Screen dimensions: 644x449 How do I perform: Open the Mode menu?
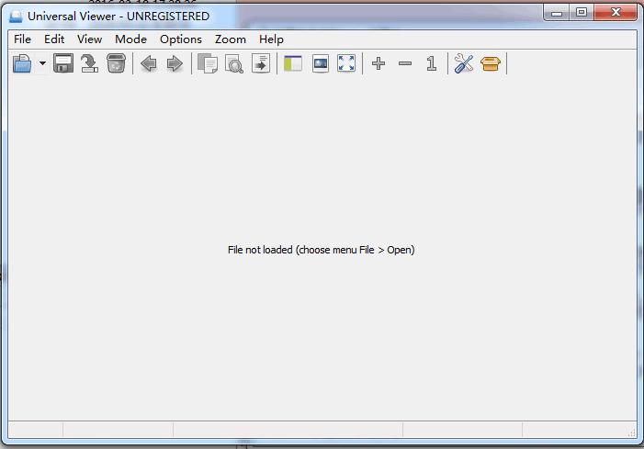pos(131,39)
